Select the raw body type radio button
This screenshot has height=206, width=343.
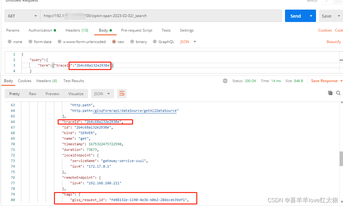(114, 42)
